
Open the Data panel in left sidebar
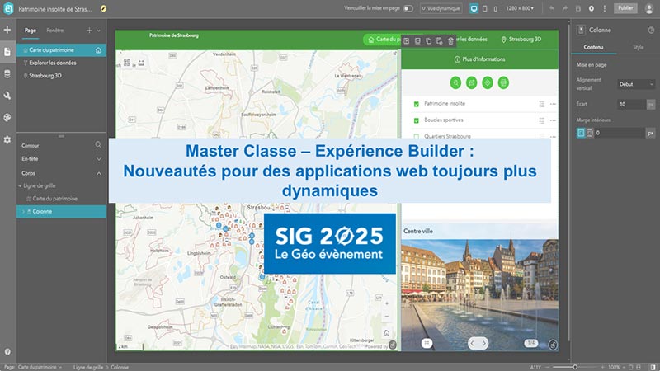pos(7,74)
